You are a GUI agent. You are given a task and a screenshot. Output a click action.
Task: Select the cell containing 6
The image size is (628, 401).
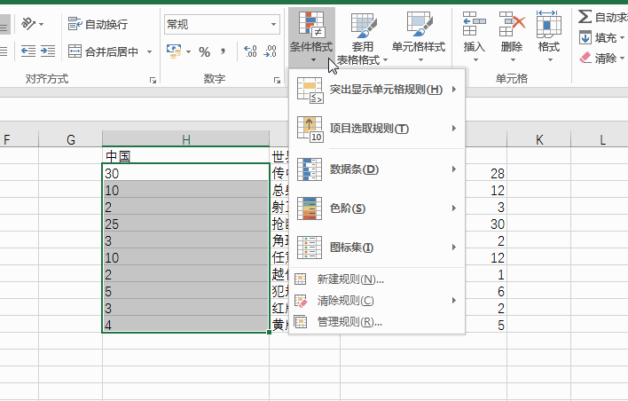(486, 290)
